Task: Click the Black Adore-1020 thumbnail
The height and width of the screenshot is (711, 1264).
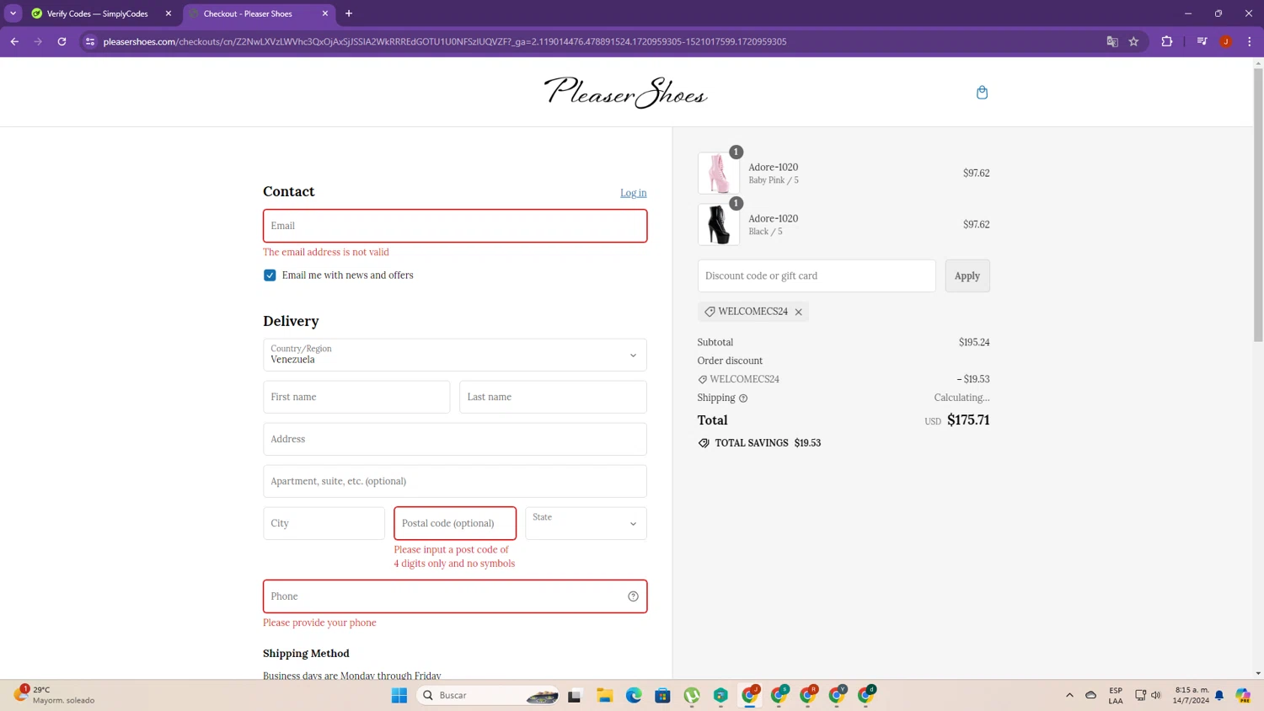Action: tap(719, 225)
